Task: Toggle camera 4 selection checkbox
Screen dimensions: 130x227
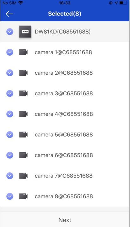Action: click(x=10, y=114)
